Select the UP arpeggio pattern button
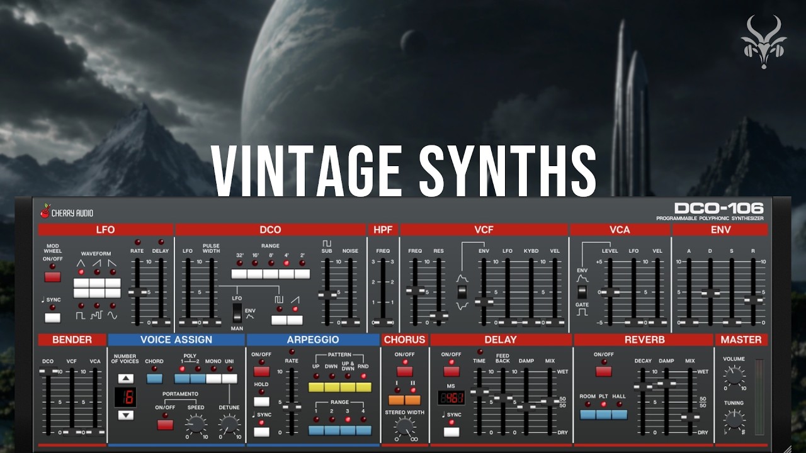Image resolution: width=806 pixels, height=453 pixels. pyautogui.click(x=316, y=387)
